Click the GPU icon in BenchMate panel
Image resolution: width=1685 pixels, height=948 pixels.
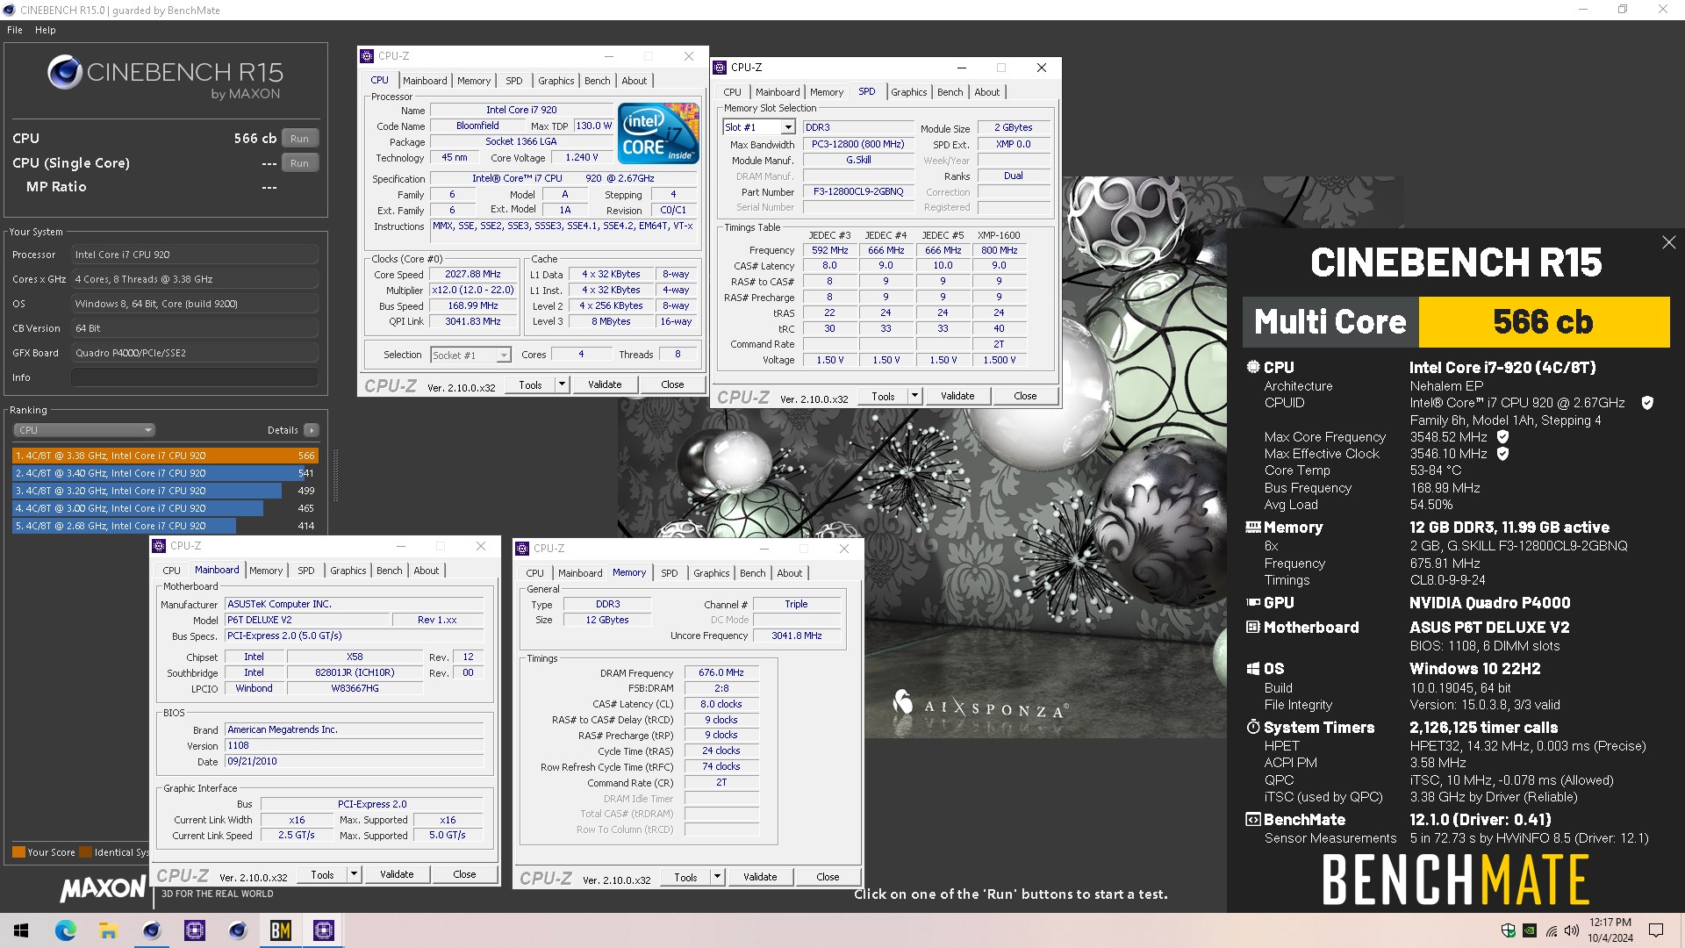(x=1253, y=602)
